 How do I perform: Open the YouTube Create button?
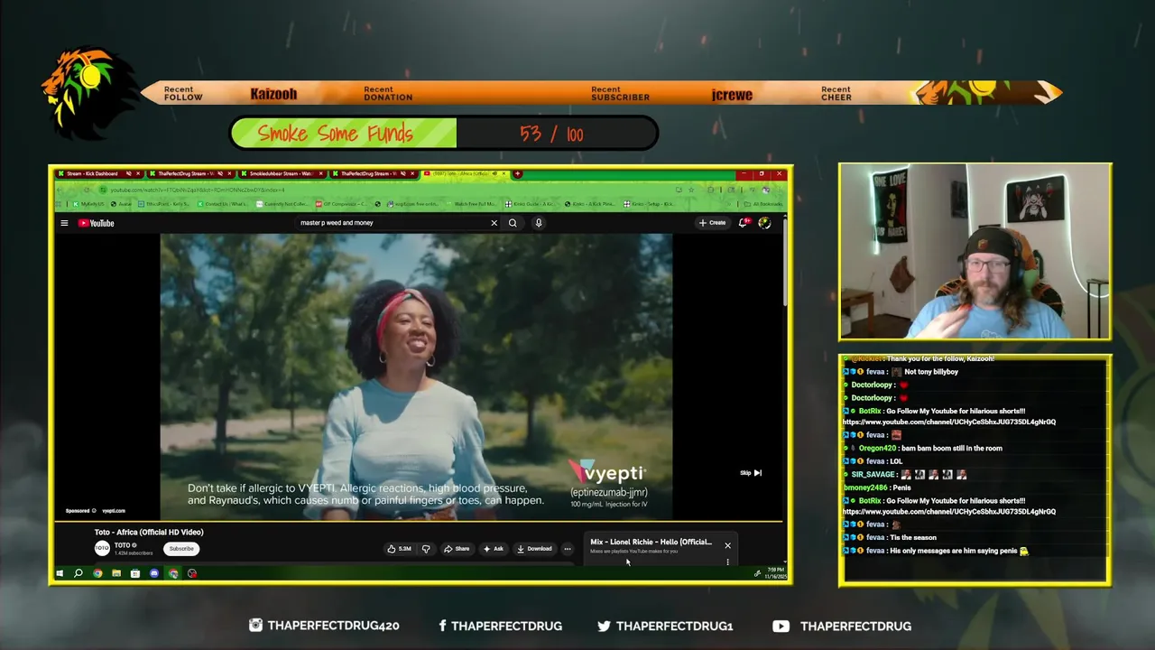(712, 223)
